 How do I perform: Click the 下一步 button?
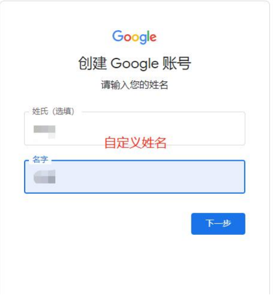click(x=218, y=224)
